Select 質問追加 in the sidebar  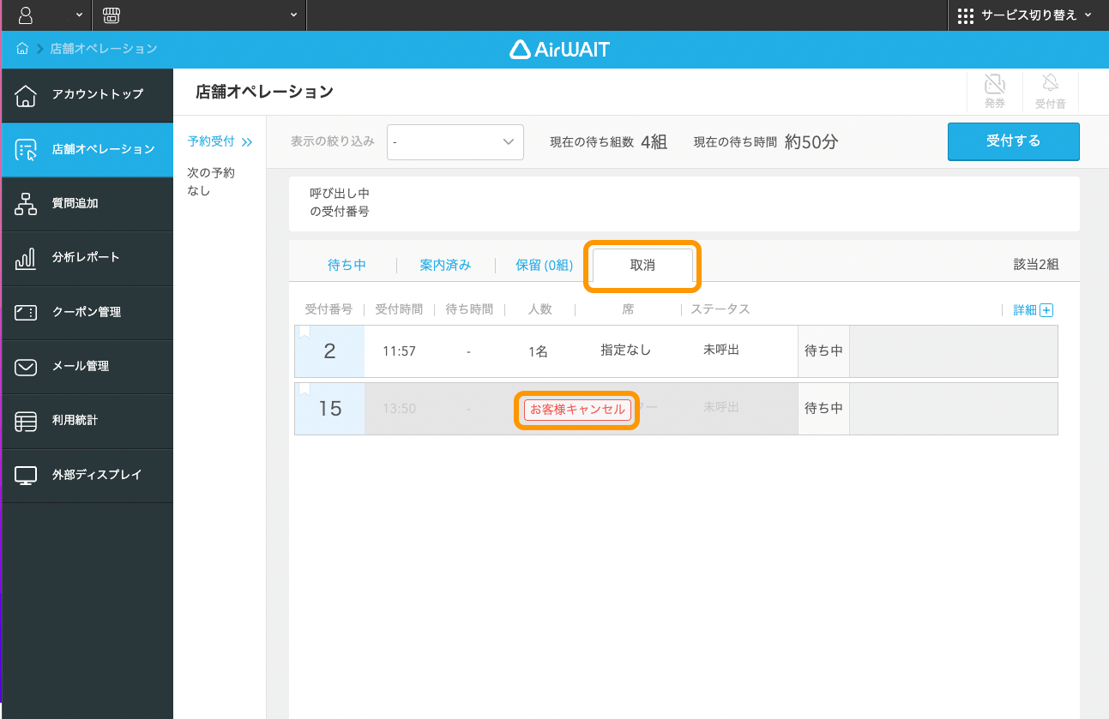coord(85,204)
